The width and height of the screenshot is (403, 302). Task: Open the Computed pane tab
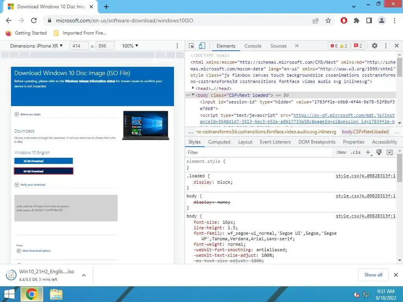pyautogui.click(x=219, y=142)
